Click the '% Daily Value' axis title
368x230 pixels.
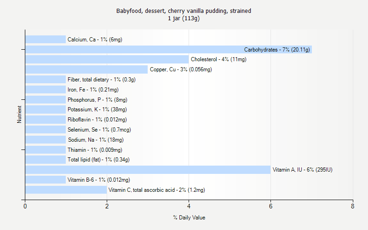point(189,218)
